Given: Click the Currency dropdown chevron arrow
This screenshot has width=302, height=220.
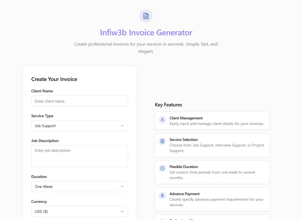Looking at the screenshot, I should (122, 211).
